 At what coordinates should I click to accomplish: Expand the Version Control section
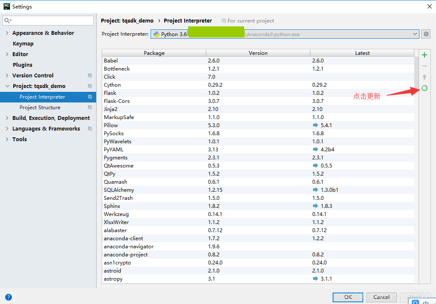click(x=7, y=75)
